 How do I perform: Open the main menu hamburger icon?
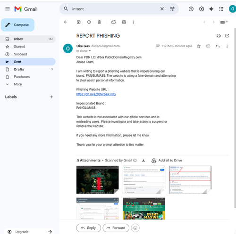[8, 9]
